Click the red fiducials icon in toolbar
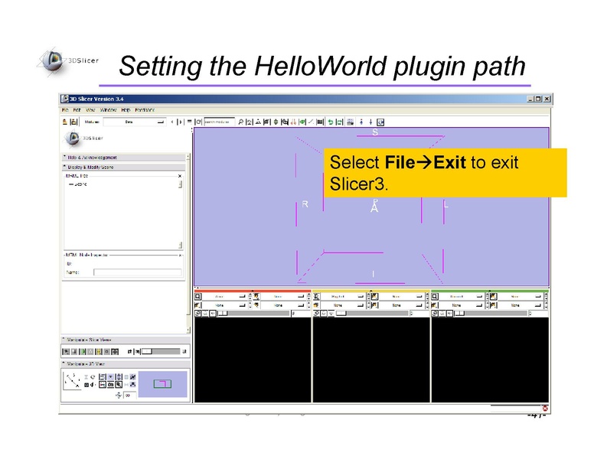Image resolution: width=594 pixels, height=459 pixels. click(x=294, y=122)
